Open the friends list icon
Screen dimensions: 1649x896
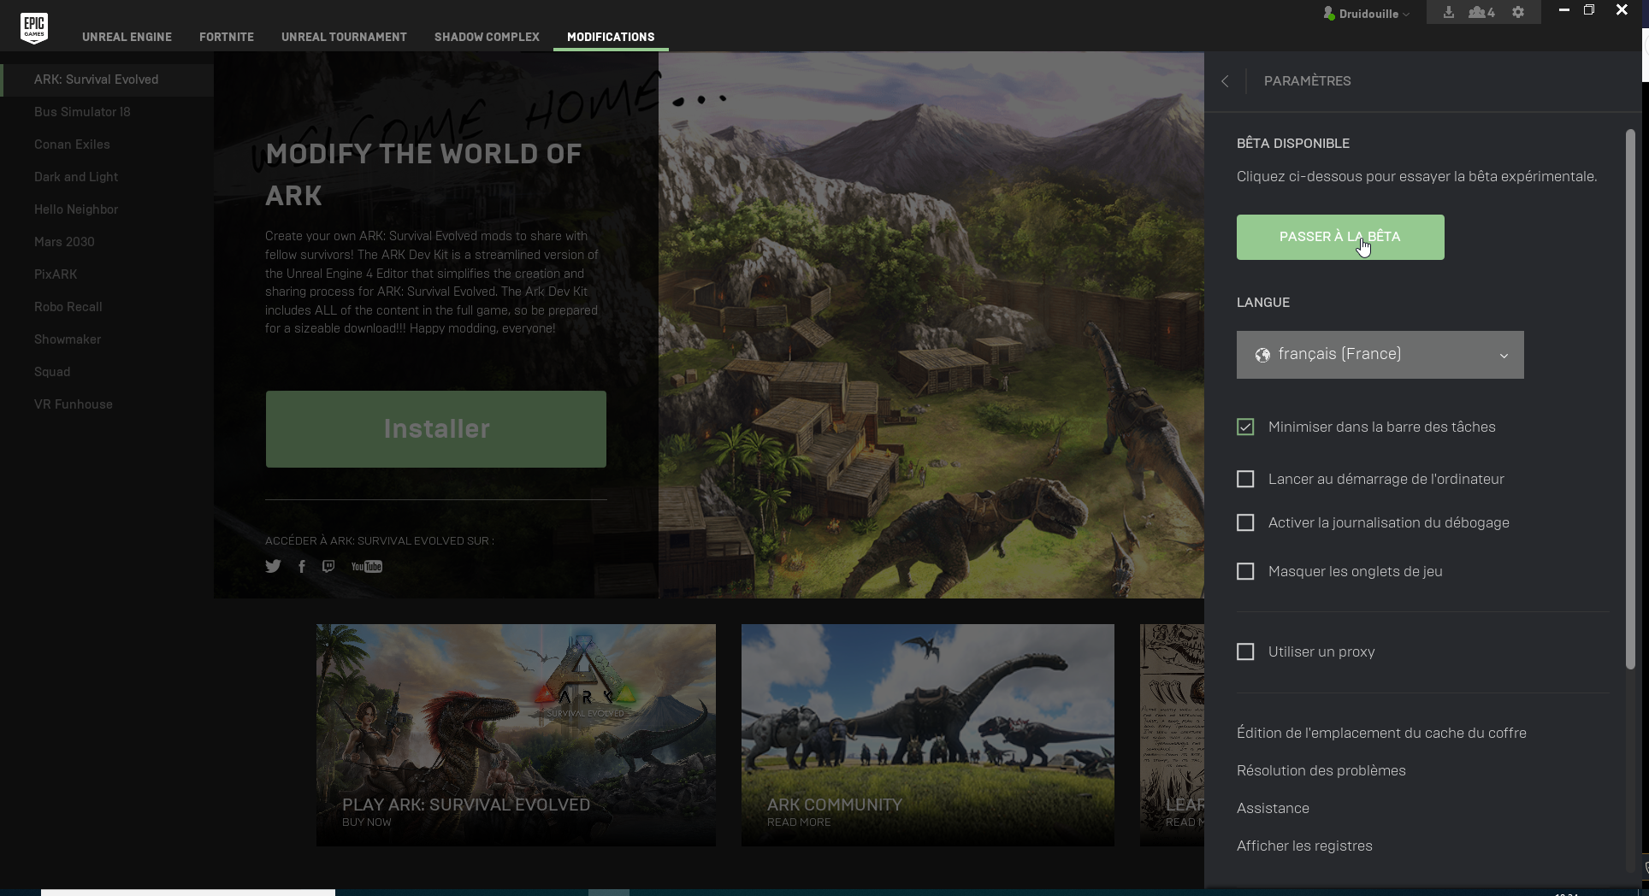1481,12
